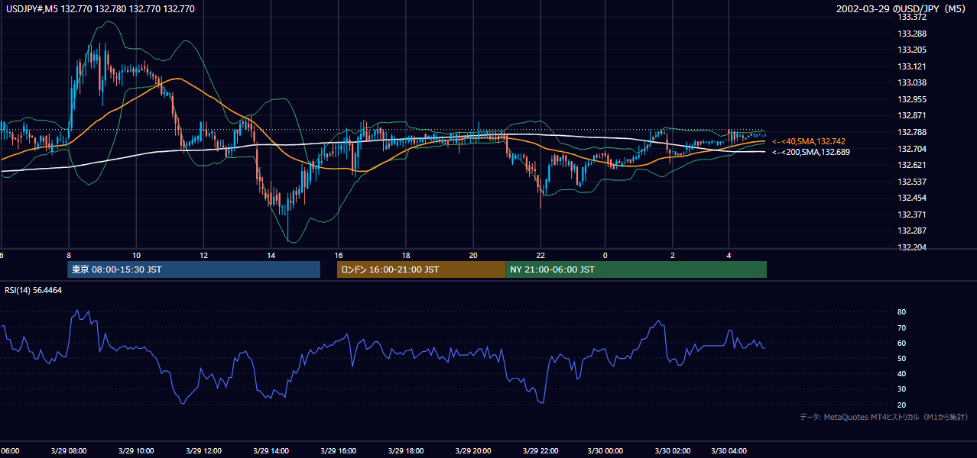Click the 132.871 price axis label

click(912, 116)
